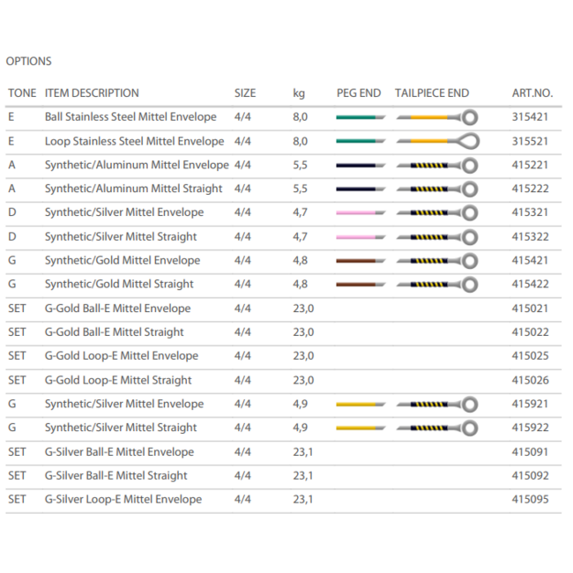Image resolution: width=573 pixels, height=573 pixels.
Task: Click the tailpiece end icon for article 415921
Action: (x=436, y=404)
